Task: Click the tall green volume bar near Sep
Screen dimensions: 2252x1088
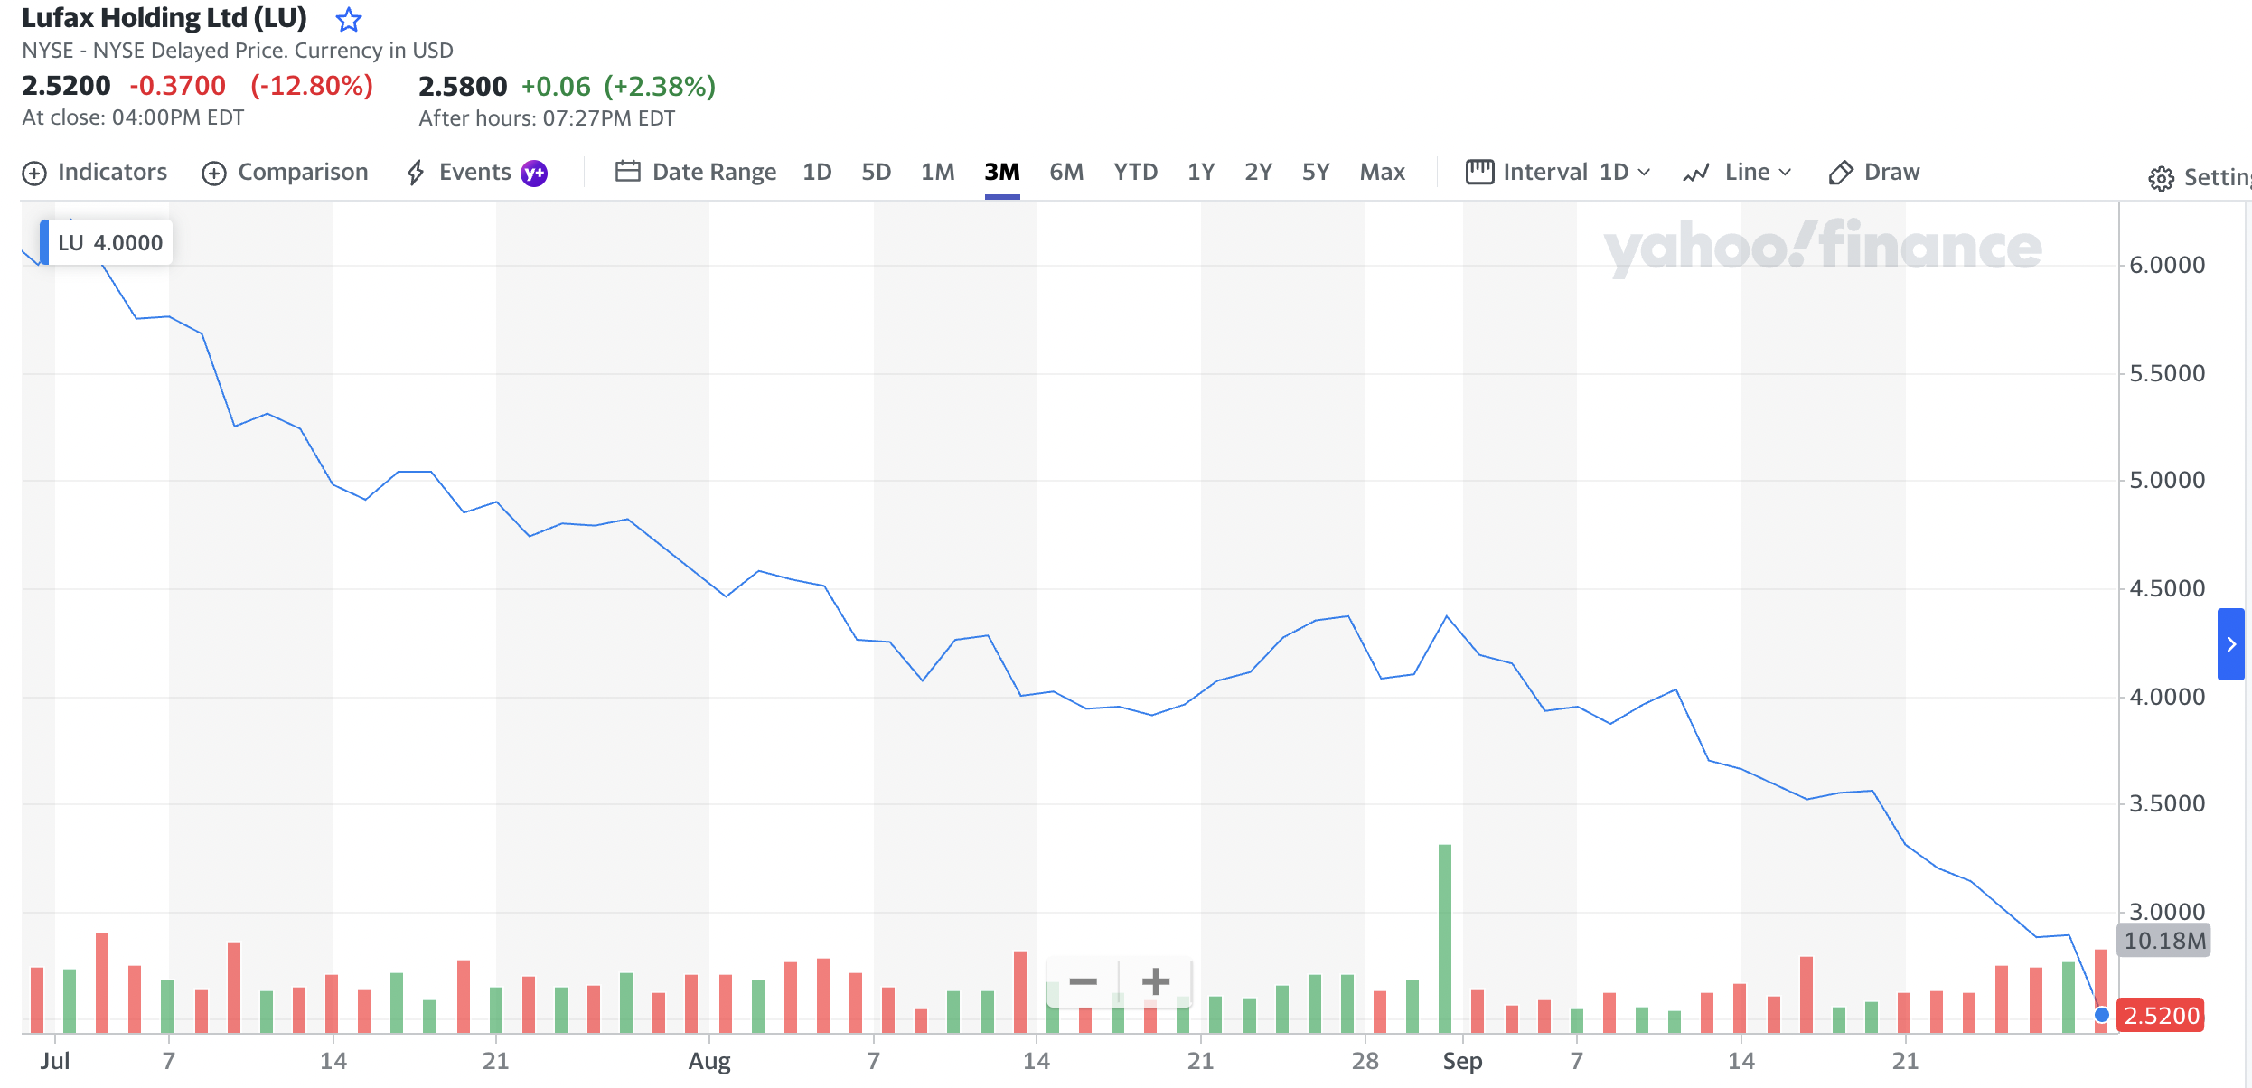Action: coord(1445,938)
